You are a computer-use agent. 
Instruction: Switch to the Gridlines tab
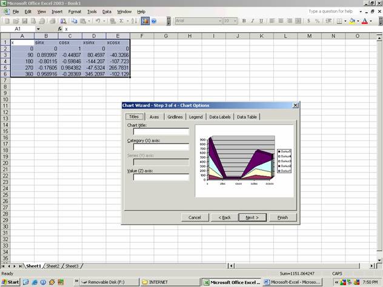[175, 117]
